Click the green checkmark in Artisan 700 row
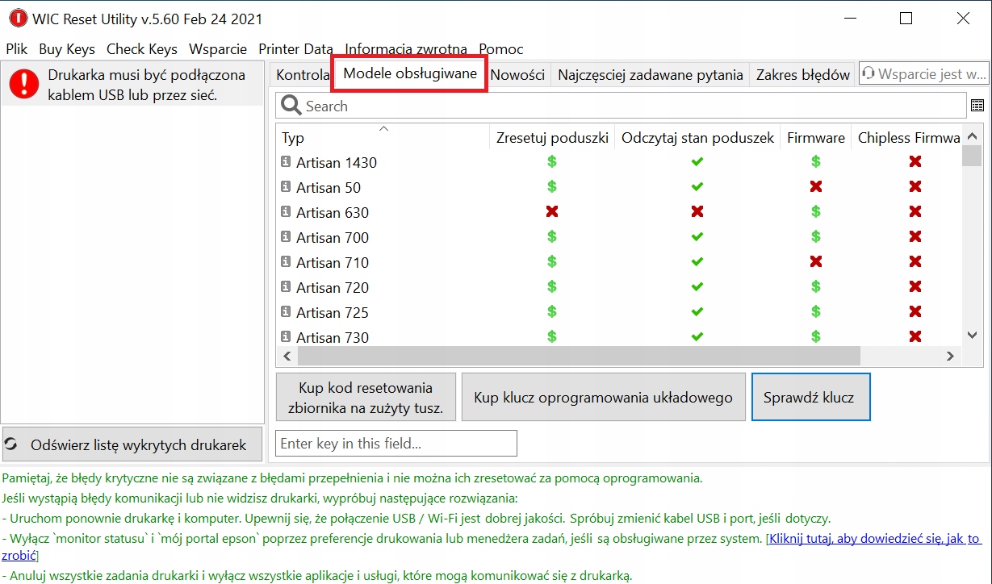Screen dimensions: 992x584 click(697, 237)
